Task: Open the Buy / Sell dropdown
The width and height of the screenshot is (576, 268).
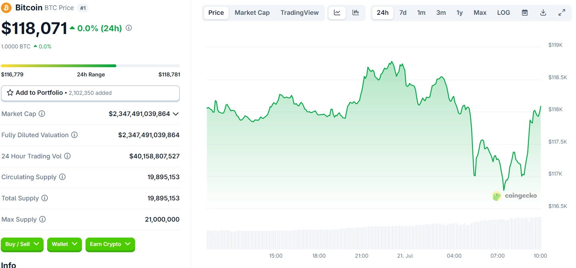Action: point(22,244)
